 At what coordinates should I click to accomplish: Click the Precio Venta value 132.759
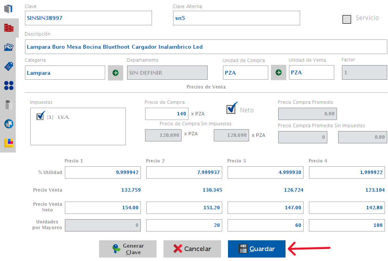coord(131,190)
